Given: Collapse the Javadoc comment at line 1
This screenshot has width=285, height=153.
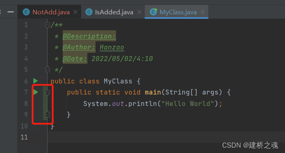Looking at the screenshot, I should [48, 25].
